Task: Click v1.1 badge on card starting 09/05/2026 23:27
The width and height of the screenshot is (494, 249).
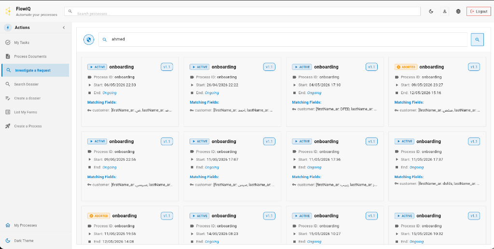Action: click(474, 67)
